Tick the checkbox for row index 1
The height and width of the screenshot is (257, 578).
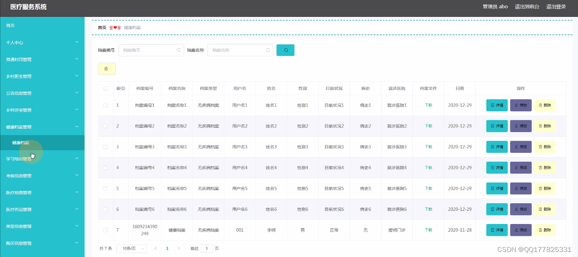point(105,105)
